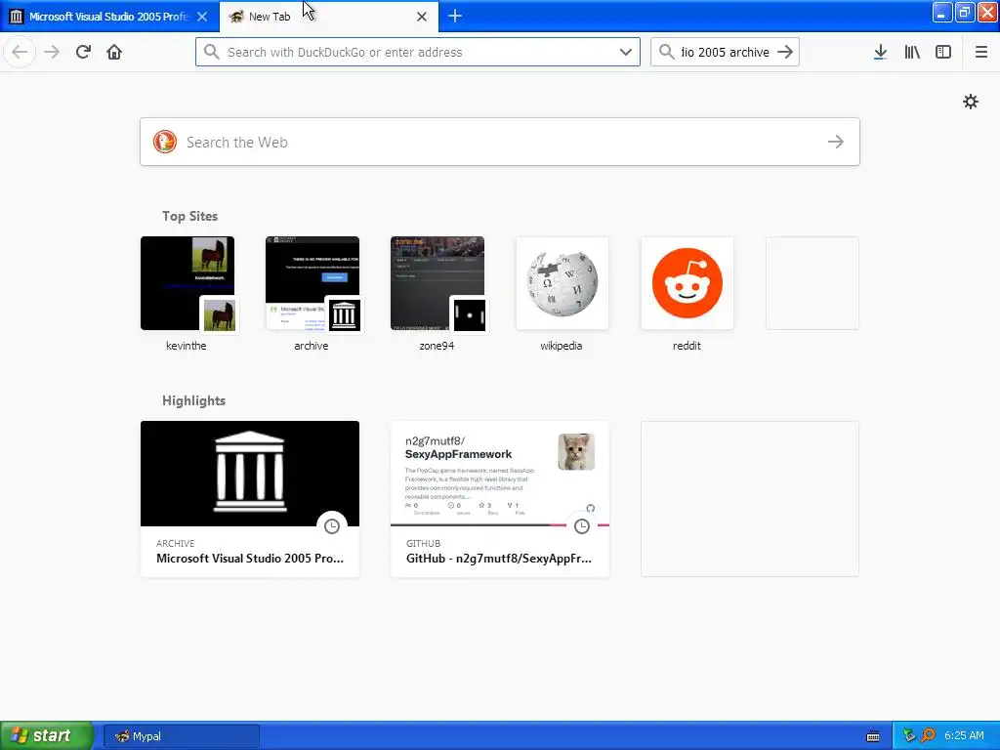Viewport: 1000px width, 750px height.
Task: Submit toolbar search with the go arrow
Action: tap(785, 53)
